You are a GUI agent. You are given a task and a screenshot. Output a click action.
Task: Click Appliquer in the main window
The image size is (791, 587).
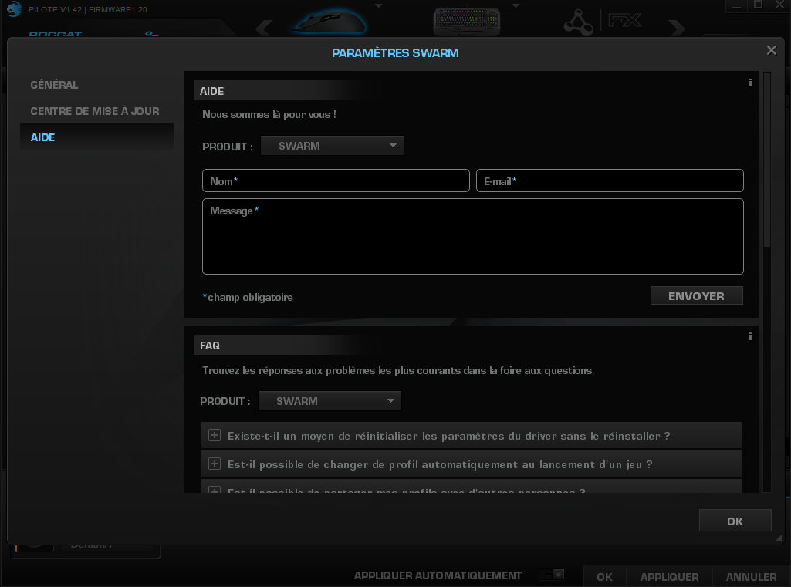[x=669, y=576]
